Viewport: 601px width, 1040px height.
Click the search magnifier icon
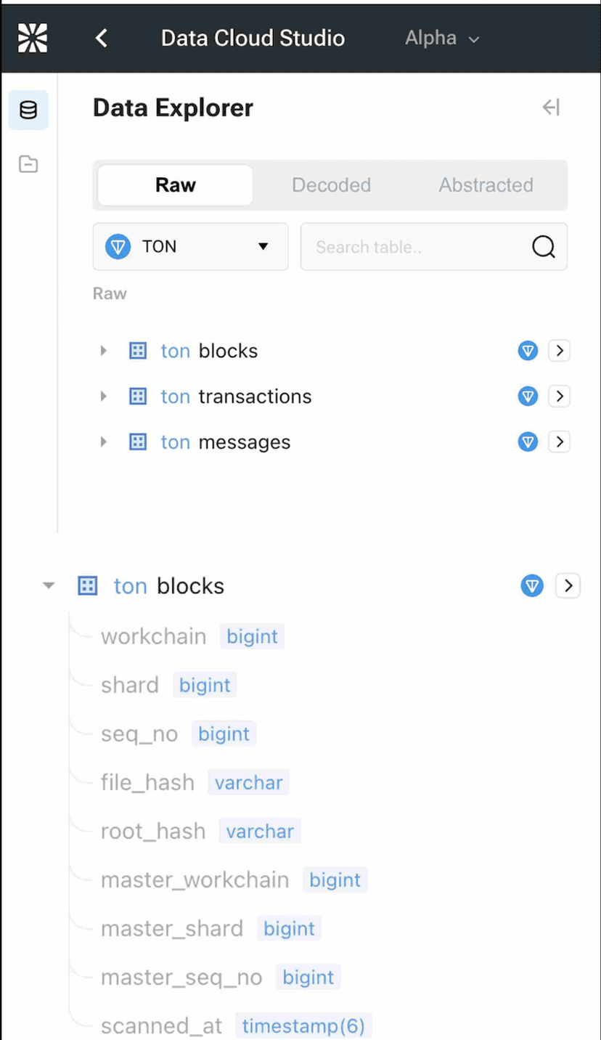pos(543,247)
